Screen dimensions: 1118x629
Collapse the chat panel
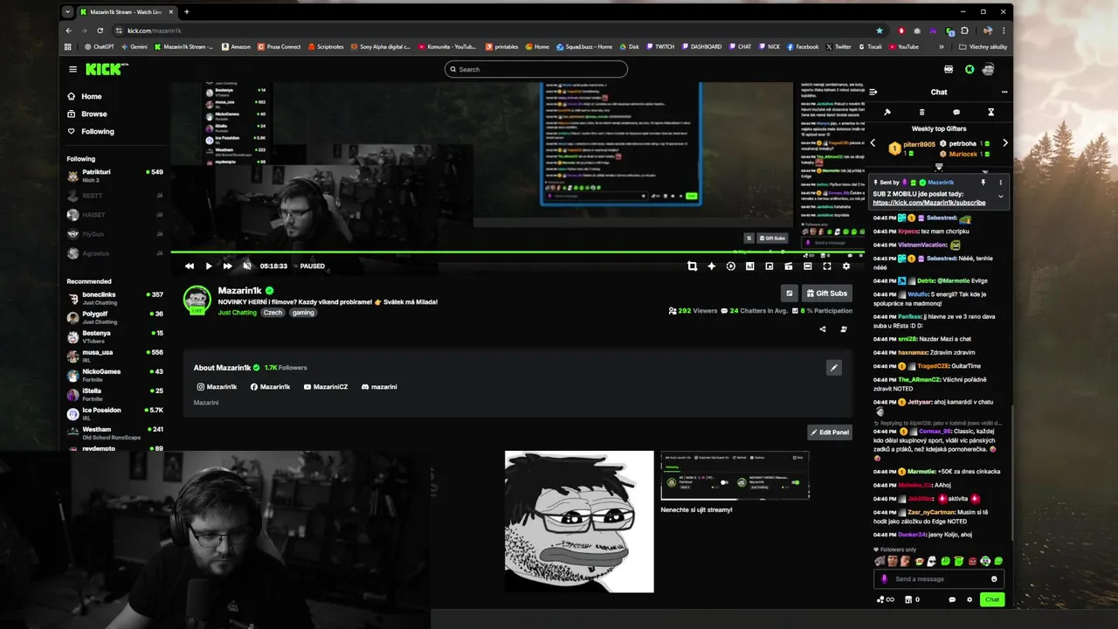pyautogui.click(x=873, y=92)
